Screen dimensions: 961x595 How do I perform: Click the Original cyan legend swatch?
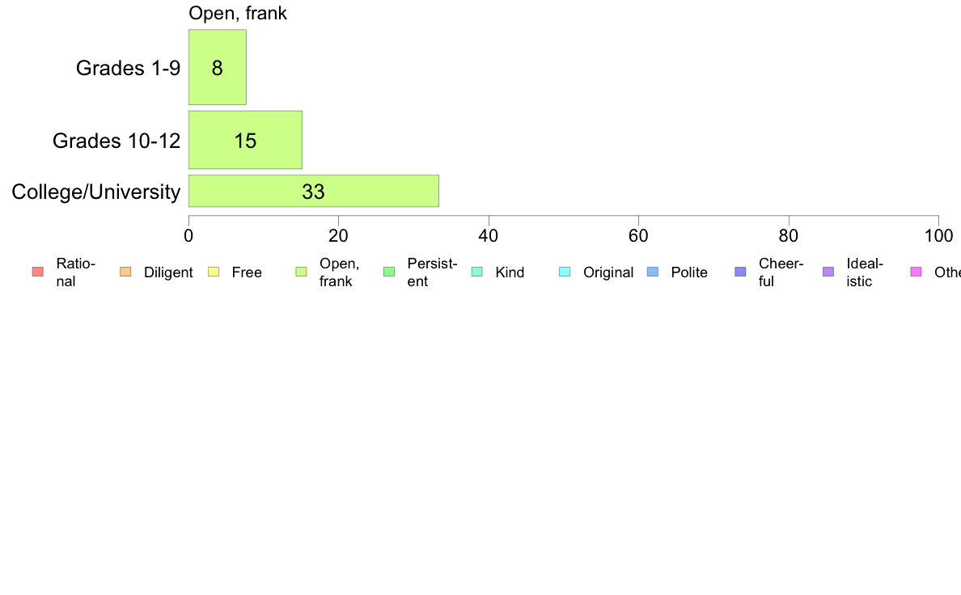(565, 272)
